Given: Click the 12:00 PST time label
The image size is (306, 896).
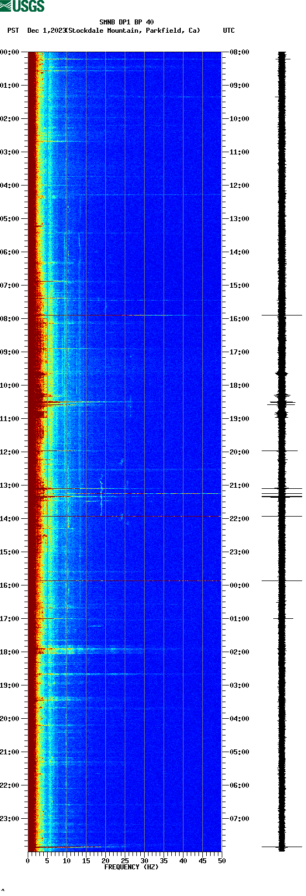Looking at the screenshot, I should (x=9, y=452).
